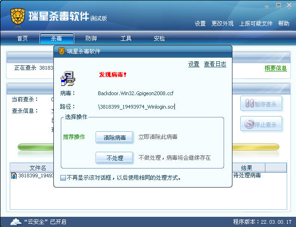Click the yellow end of progress bar
The width and height of the screenshot is (296, 227).
pos(256,147)
